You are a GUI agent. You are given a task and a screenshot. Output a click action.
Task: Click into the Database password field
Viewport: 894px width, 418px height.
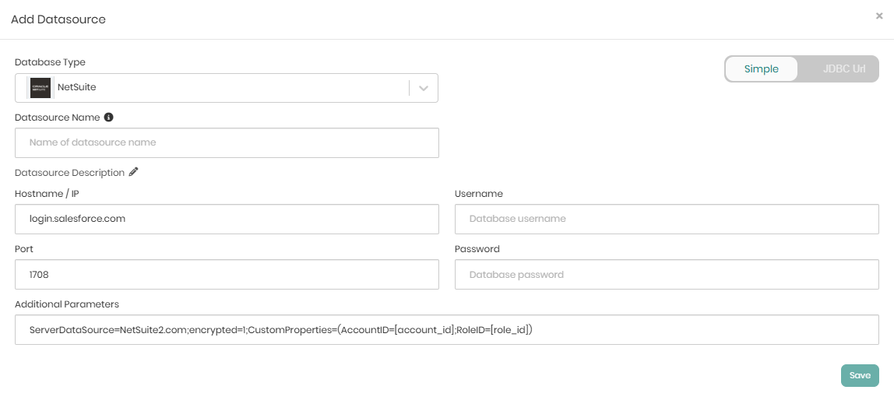click(x=667, y=275)
